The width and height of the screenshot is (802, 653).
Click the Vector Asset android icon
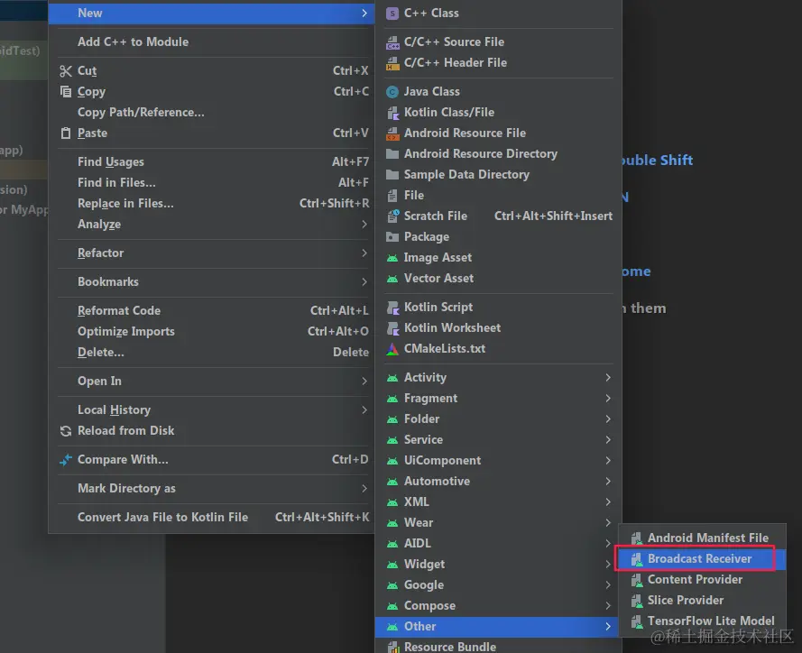point(392,279)
